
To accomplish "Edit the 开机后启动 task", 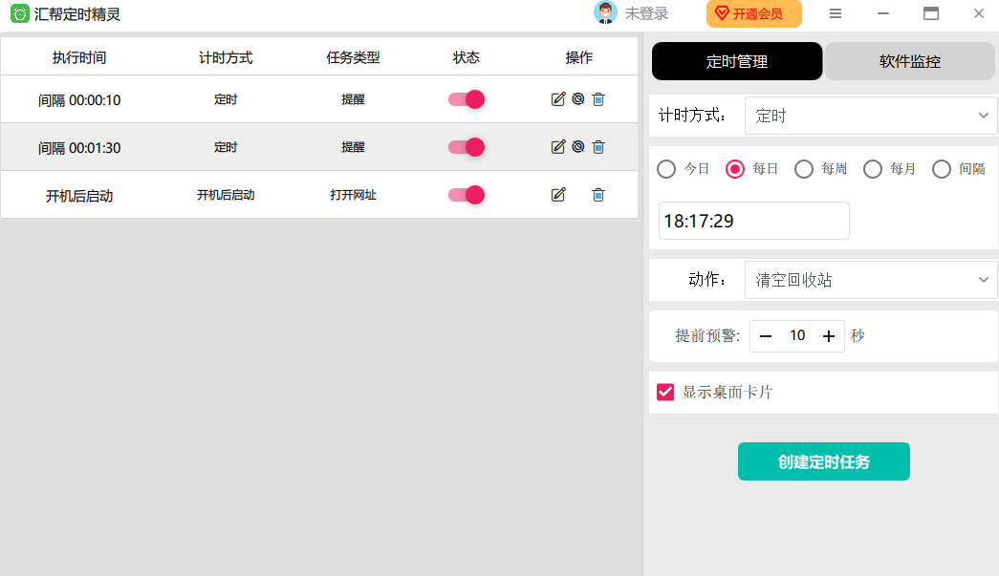I will coord(558,195).
